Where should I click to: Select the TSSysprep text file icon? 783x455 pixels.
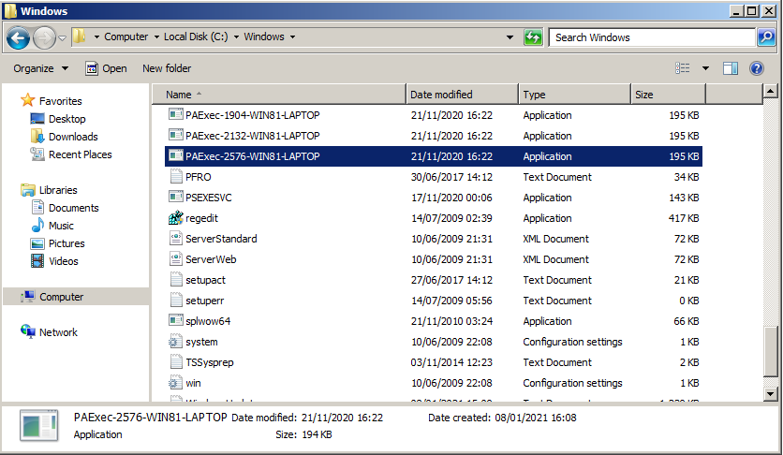[x=176, y=362]
